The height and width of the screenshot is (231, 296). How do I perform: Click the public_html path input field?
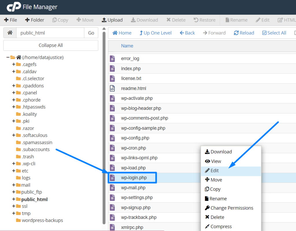coord(50,33)
